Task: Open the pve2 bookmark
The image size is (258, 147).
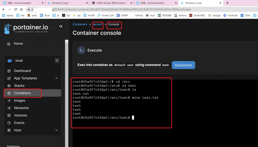Action: [x=32, y=15]
